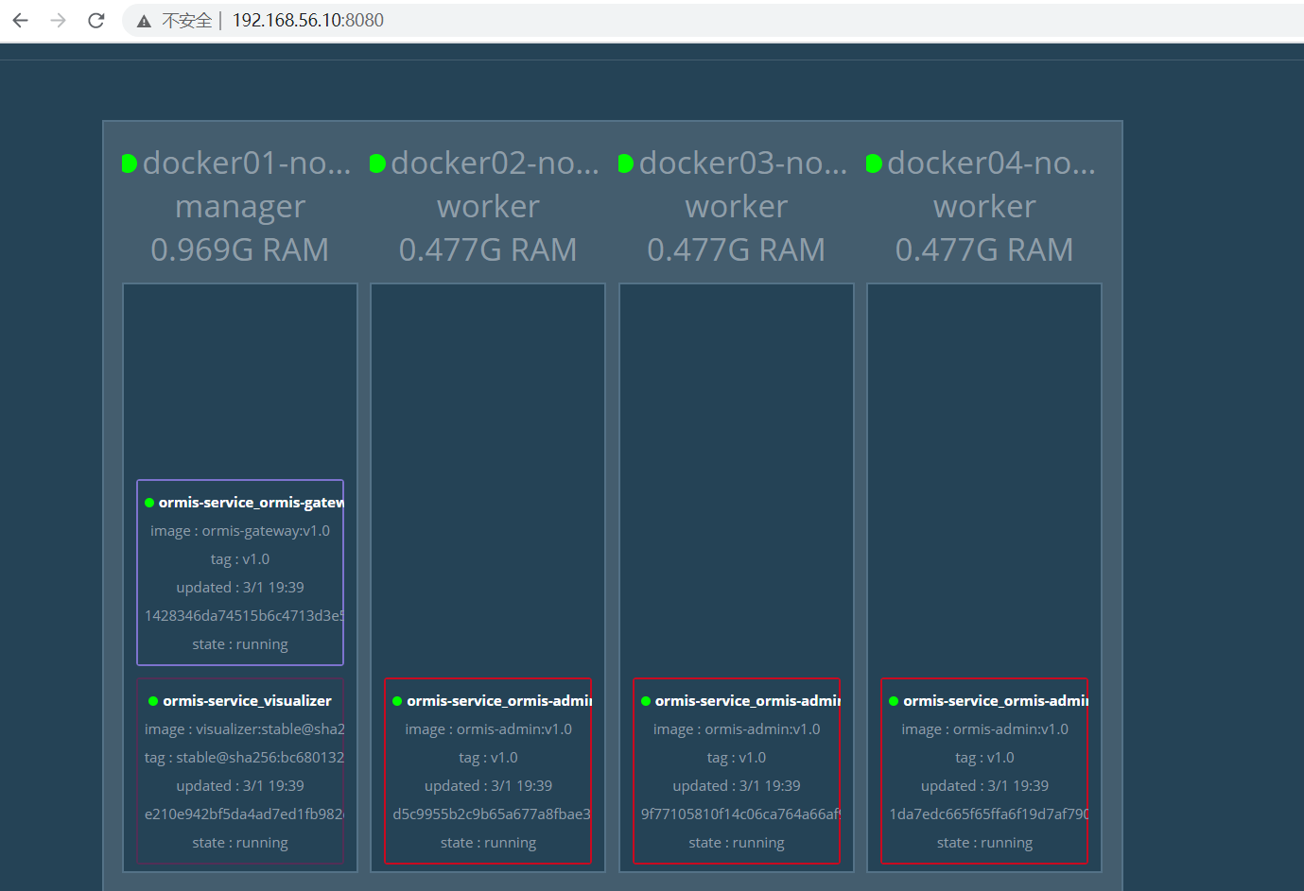1304x891 pixels.
Task: Click the green status dot on docker04 node
Action: pos(873,163)
